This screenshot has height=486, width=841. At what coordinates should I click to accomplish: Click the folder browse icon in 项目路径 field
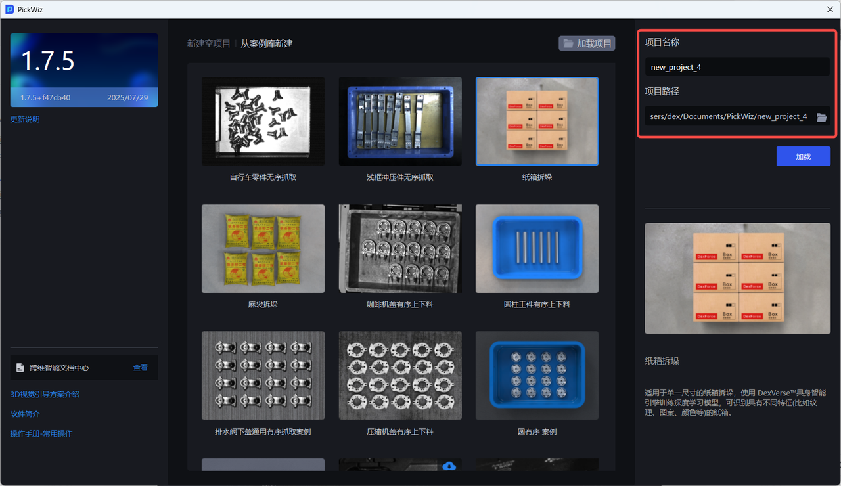coord(821,117)
